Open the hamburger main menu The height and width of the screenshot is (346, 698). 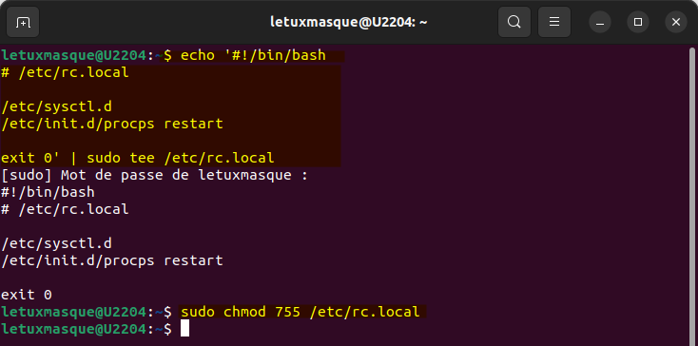554,22
